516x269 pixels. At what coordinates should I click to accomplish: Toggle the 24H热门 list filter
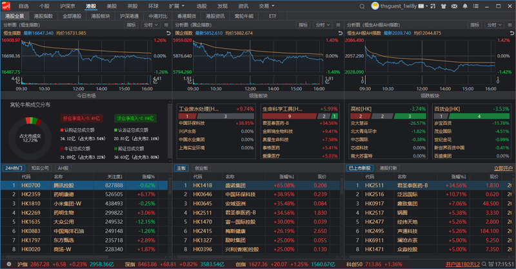14,168
